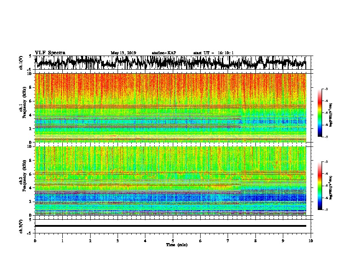Click the "10" tick on the time axis

point(311,241)
